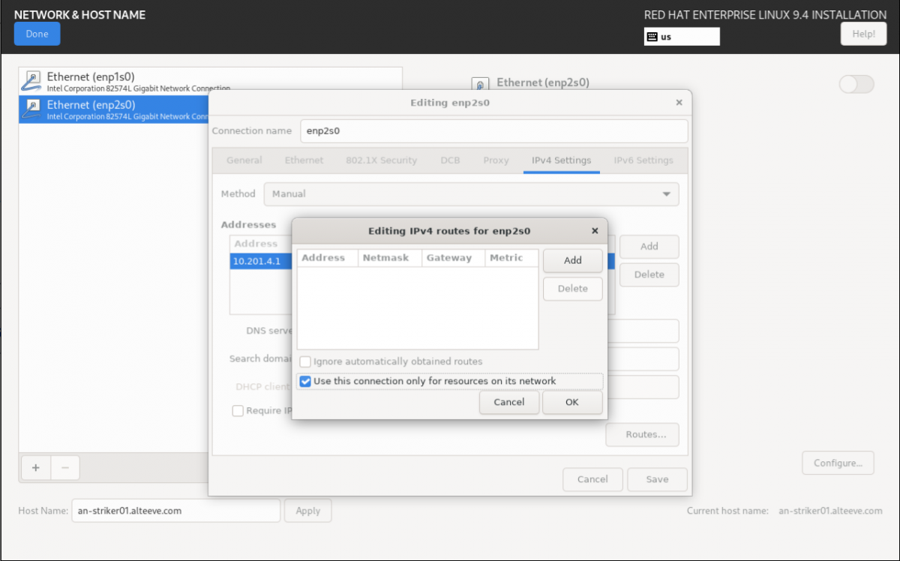Viewport: 900px width, 561px height.
Task: Uncheck Use this connection only for resources
Action: coord(305,381)
